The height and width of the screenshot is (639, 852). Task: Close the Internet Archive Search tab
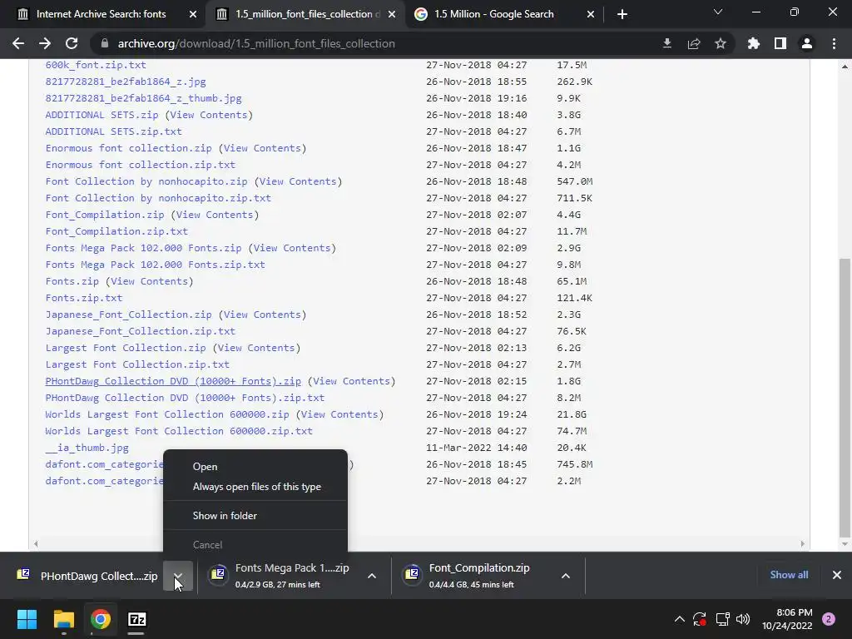[x=193, y=14]
